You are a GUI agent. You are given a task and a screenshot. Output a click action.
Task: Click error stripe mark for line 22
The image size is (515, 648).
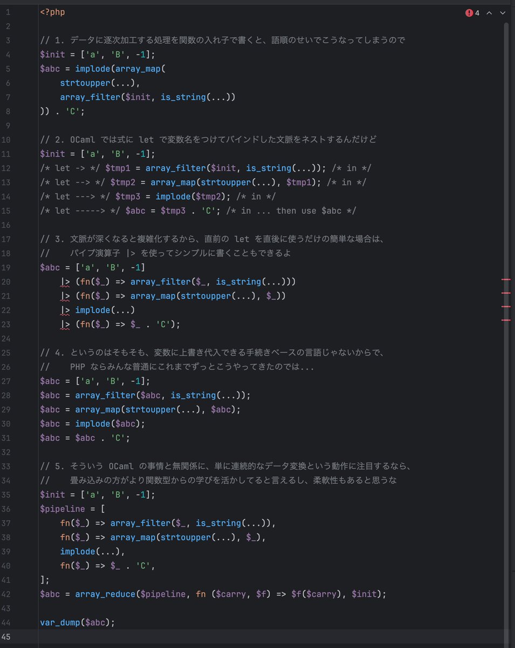[x=505, y=306]
